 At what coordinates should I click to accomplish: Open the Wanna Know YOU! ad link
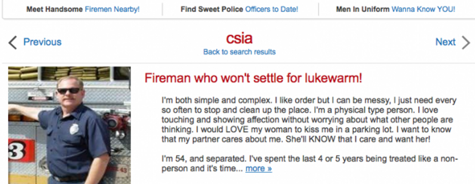[x=423, y=9]
